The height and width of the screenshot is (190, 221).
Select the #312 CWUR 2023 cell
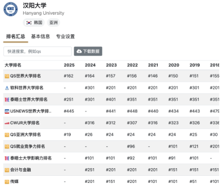[110, 123]
